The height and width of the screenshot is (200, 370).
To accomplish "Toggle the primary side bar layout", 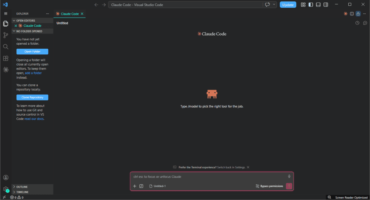I will click(x=311, y=5).
